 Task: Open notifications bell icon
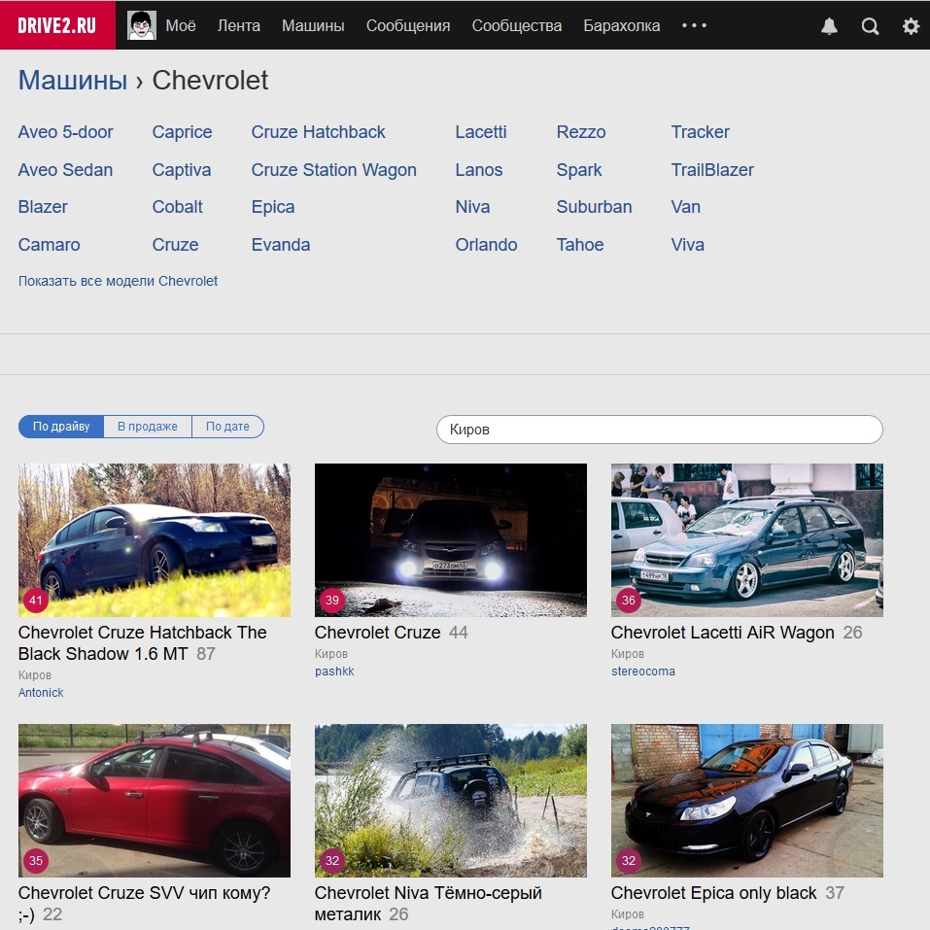click(829, 26)
